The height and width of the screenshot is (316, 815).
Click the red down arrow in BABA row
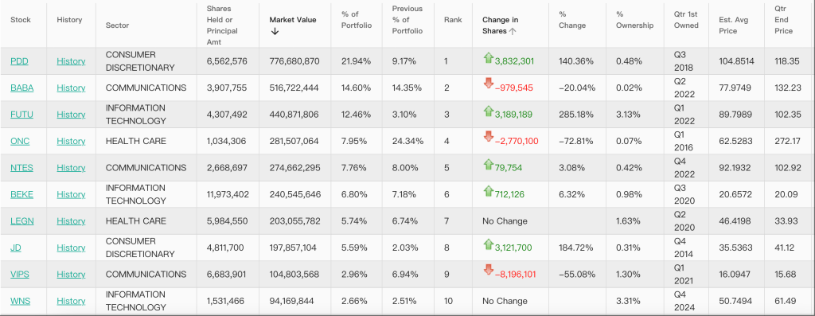tap(488, 83)
